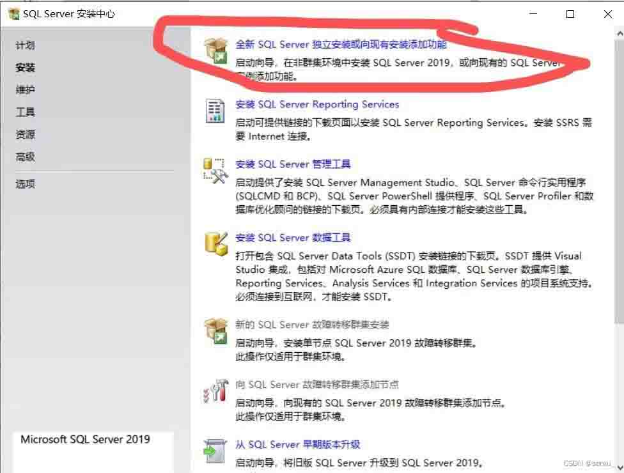Click description text mentioning Internet 连接
This screenshot has width=624, height=473.
[x=414, y=129]
